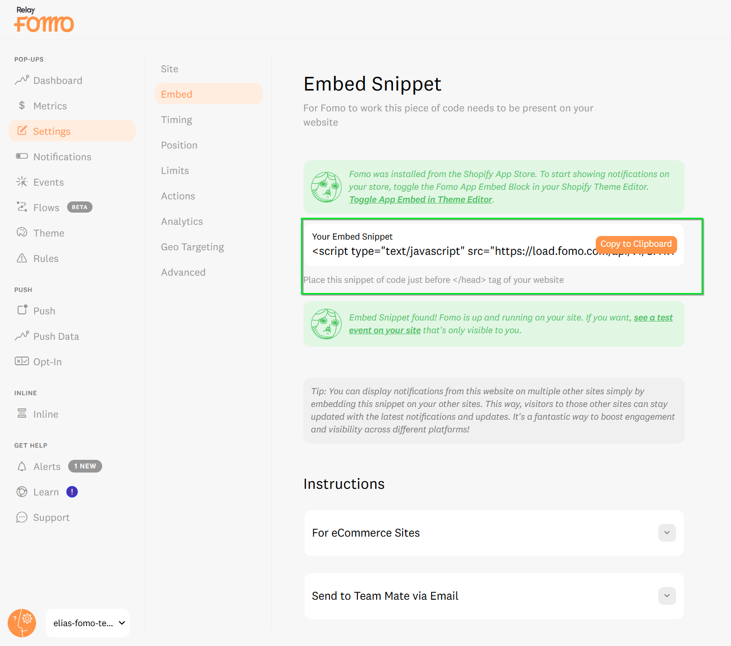Click the Alerts bell icon
Image resolution: width=731 pixels, height=646 pixels.
22,466
